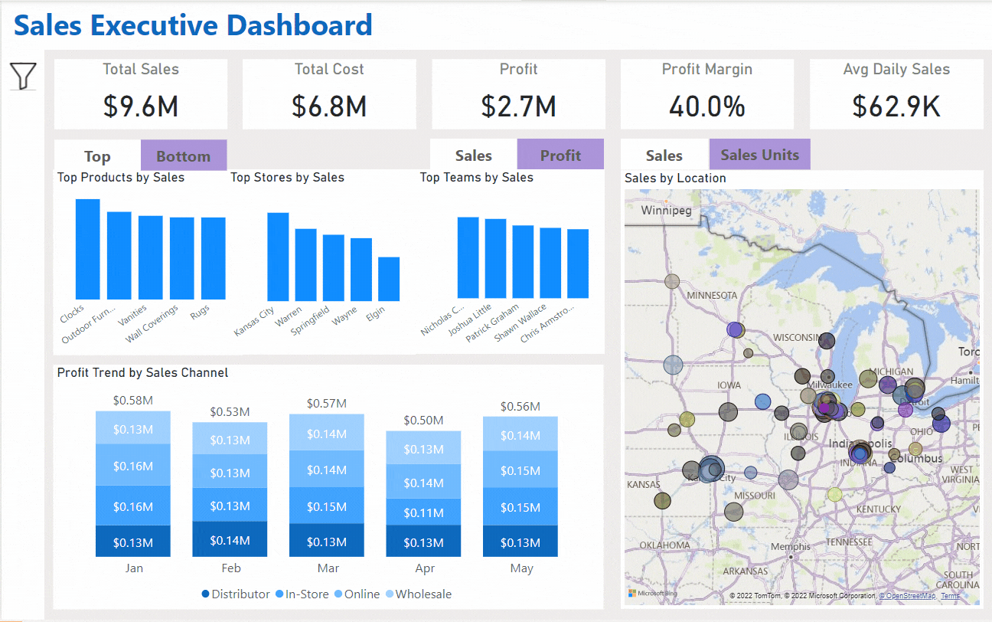
Task: Select the Distributor legend marker
Action: tap(205, 594)
